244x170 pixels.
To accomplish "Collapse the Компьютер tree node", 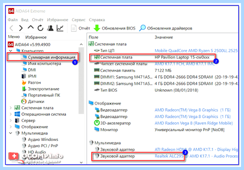I will coord(11,51).
